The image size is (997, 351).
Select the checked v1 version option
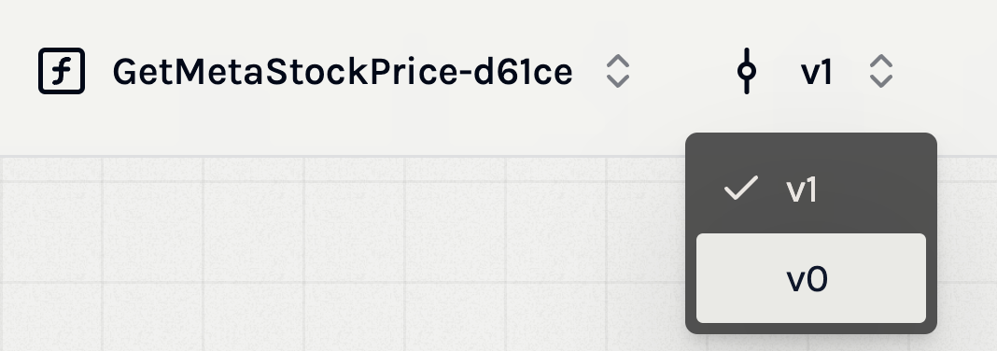tap(810, 189)
